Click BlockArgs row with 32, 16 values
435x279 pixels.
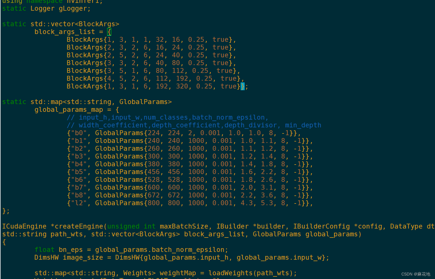(151, 39)
